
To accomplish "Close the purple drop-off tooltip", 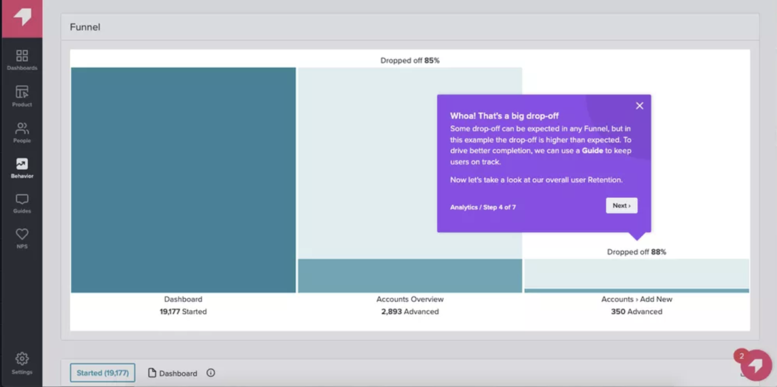I will pos(639,106).
